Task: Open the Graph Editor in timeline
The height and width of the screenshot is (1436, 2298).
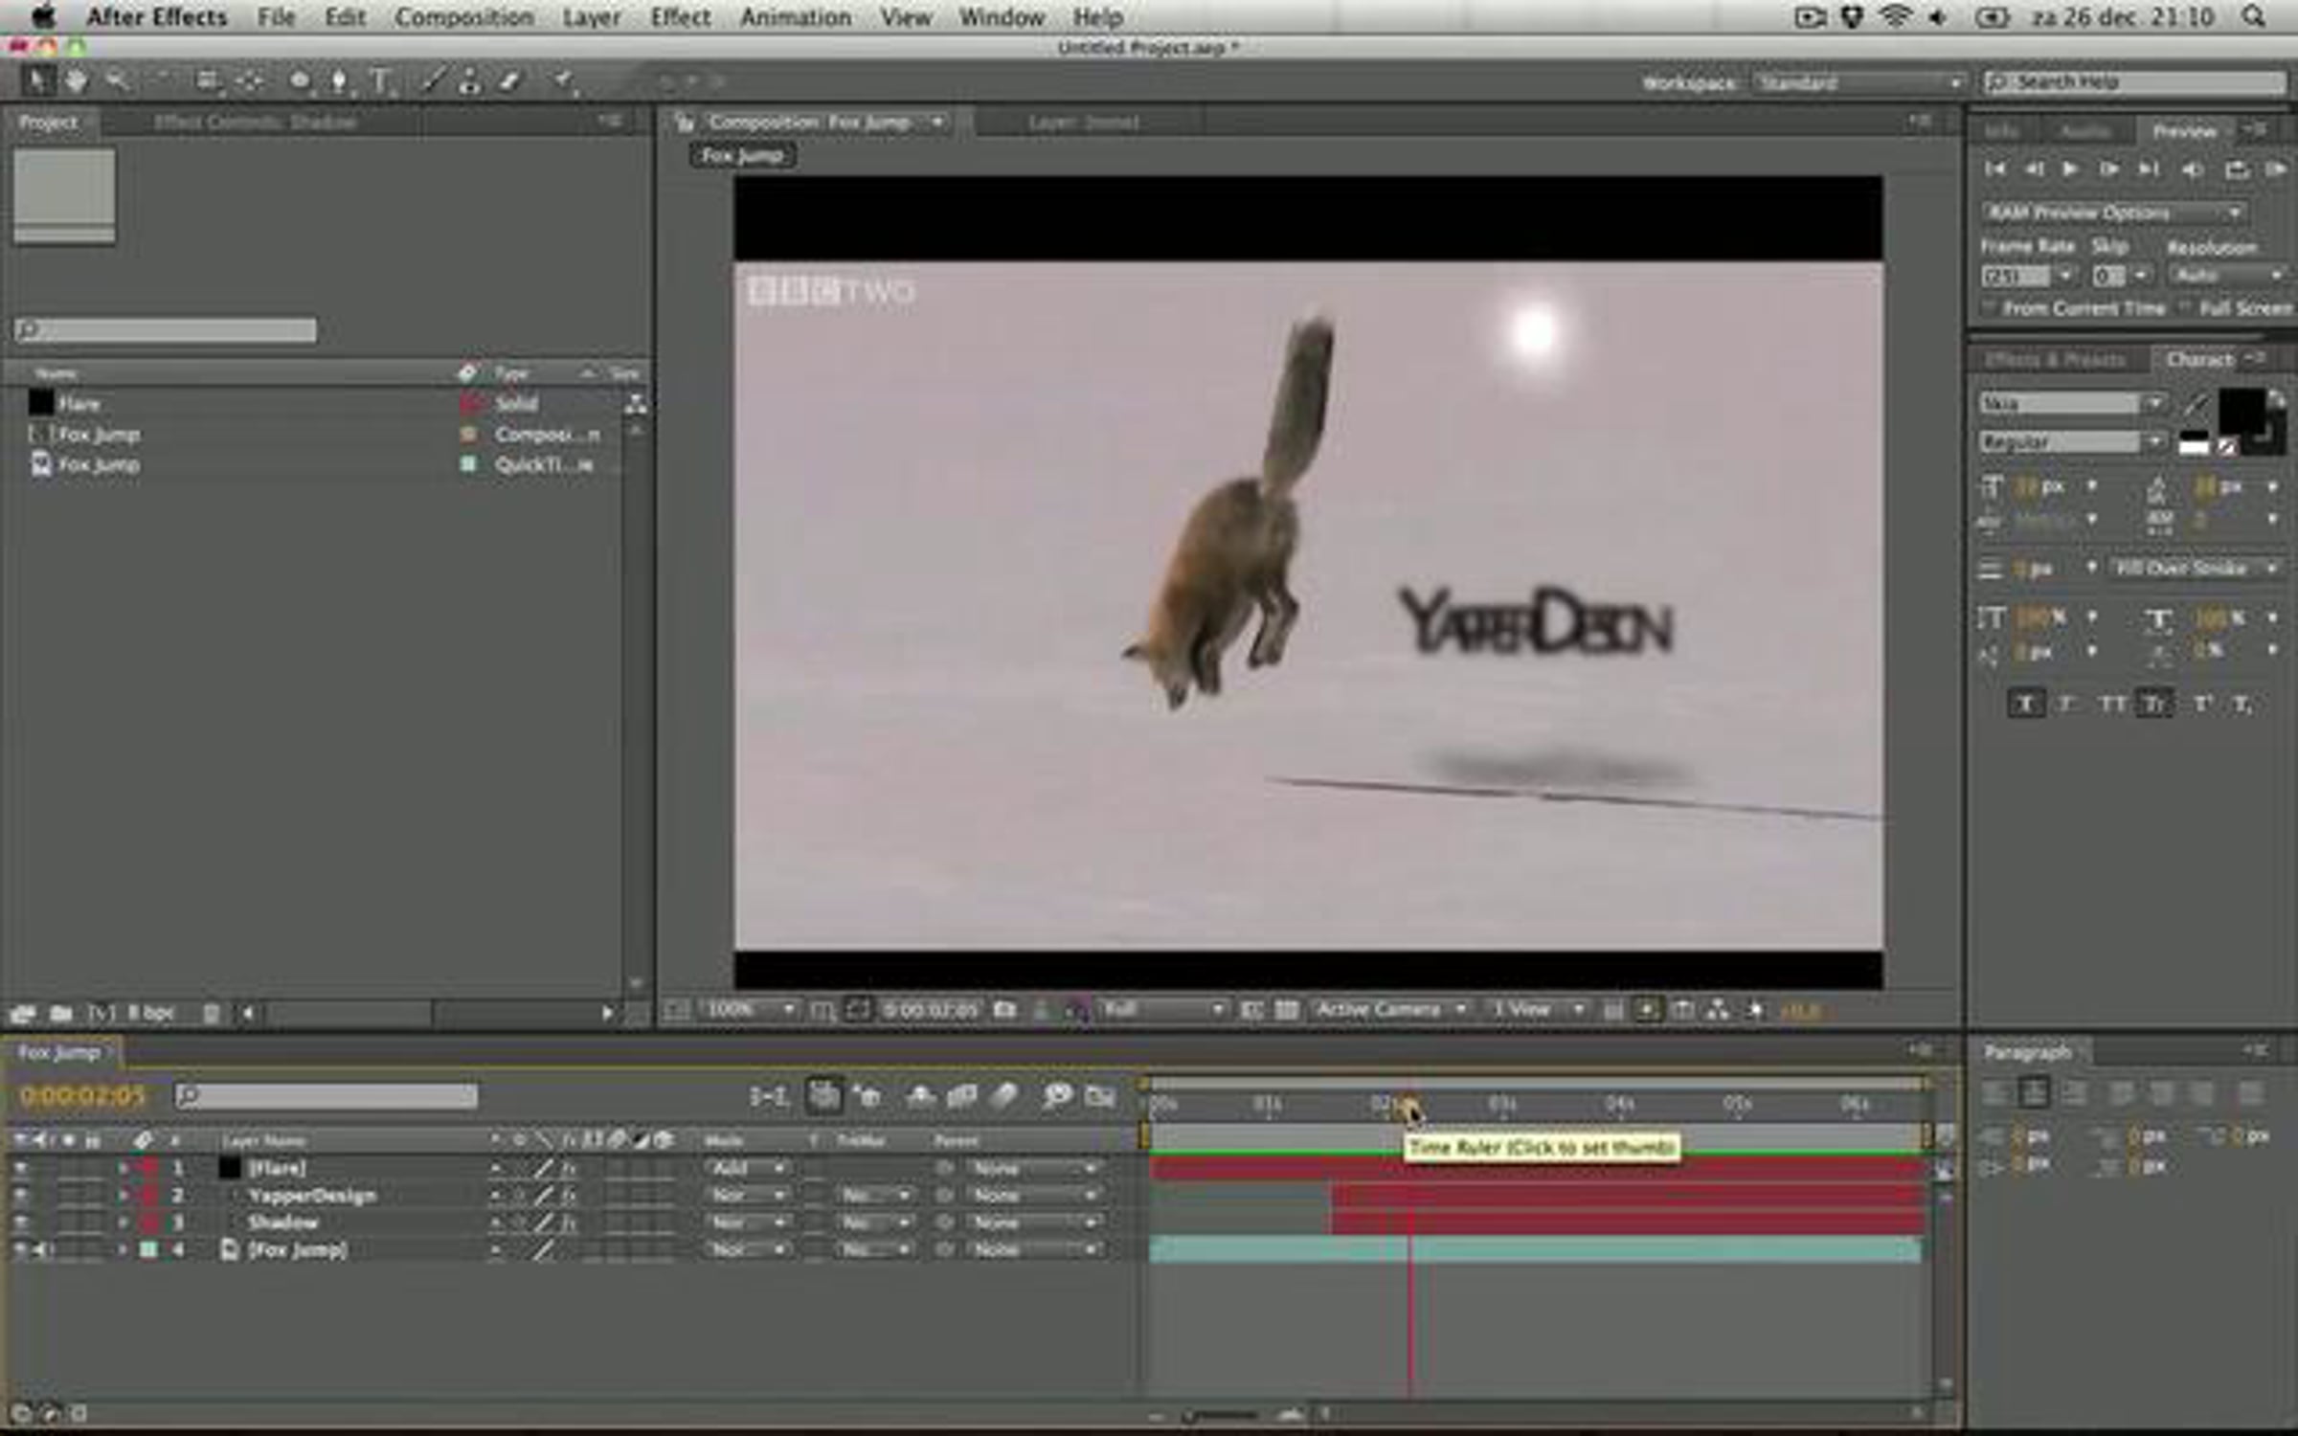Action: (x=1100, y=1096)
